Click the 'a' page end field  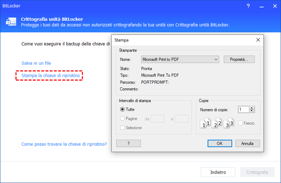click(x=182, y=119)
